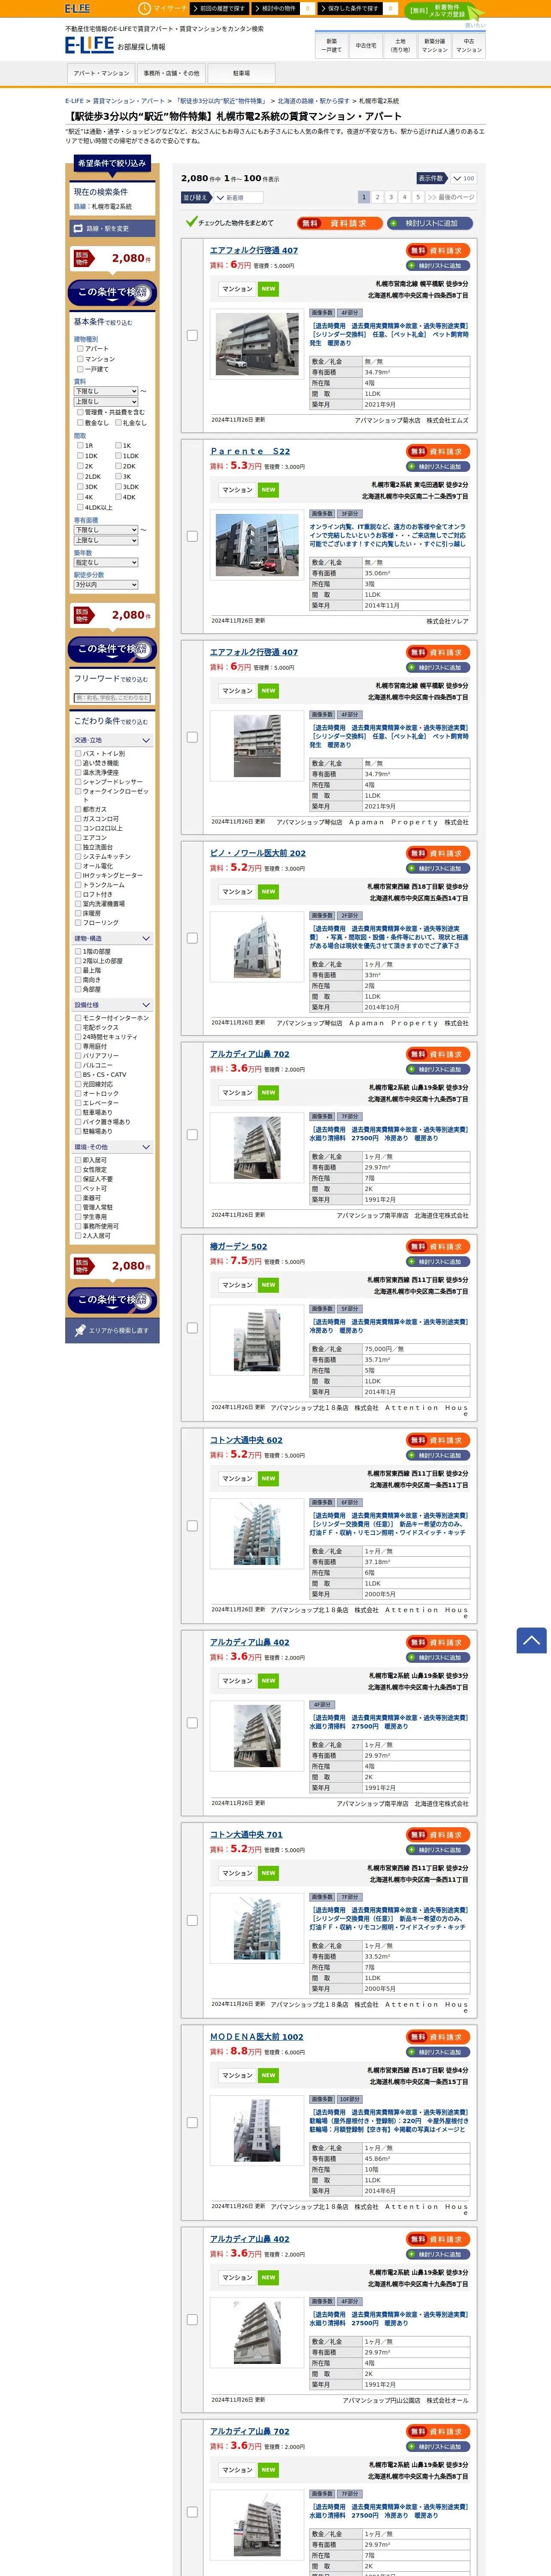Check the 敷金なし option
Viewport: 551px width, 2576px height.
[80, 423]
